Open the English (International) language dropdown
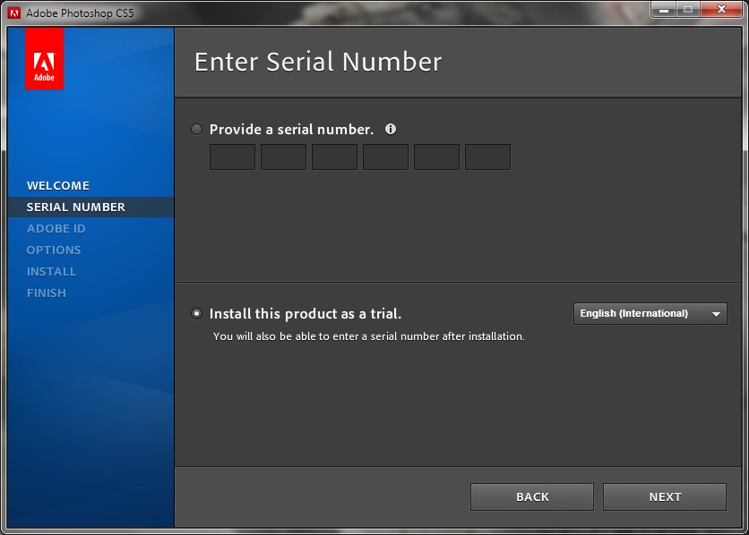 coord(650,314)
